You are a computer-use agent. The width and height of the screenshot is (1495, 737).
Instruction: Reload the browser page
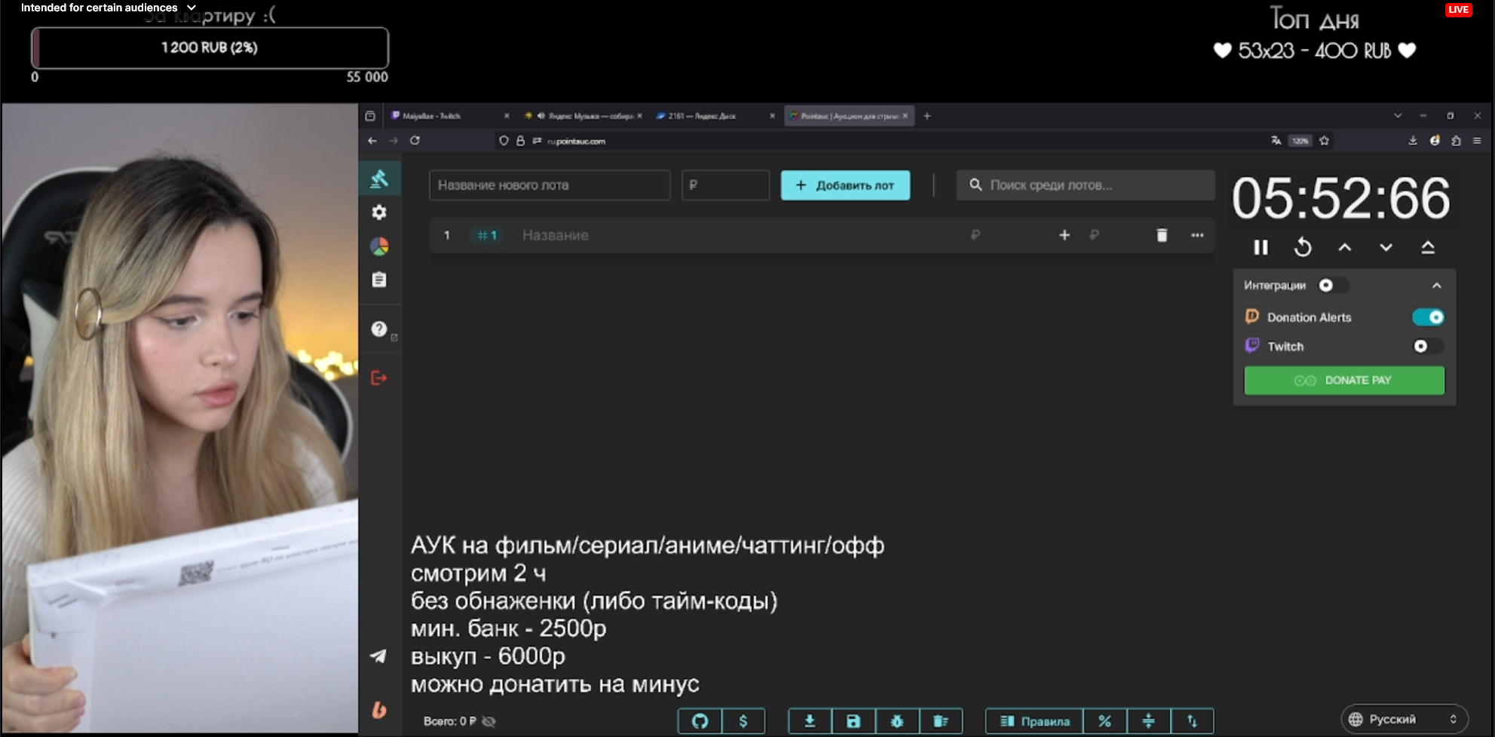click(415, 141)
